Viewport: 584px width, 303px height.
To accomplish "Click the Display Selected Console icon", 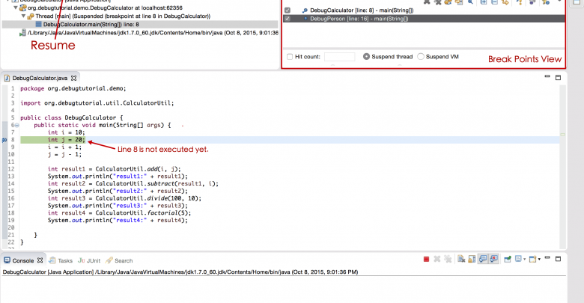I will click(518, 259).
